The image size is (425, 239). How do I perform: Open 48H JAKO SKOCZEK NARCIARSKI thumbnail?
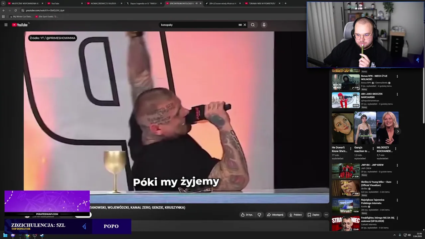click(346, 100)
